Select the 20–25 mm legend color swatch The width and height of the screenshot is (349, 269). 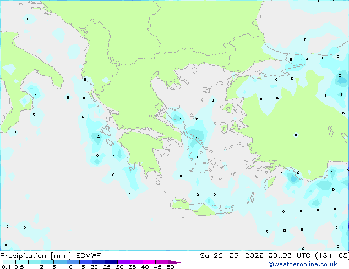point(99,262)
